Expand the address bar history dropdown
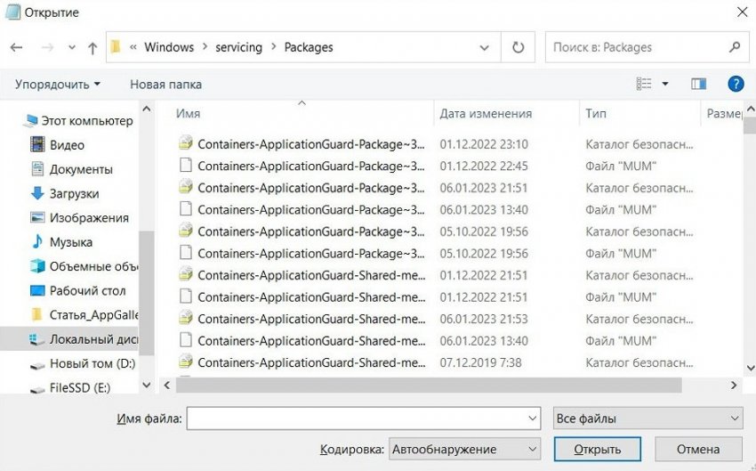Screen dimensions: 756x471 click(x=485, y=47)
